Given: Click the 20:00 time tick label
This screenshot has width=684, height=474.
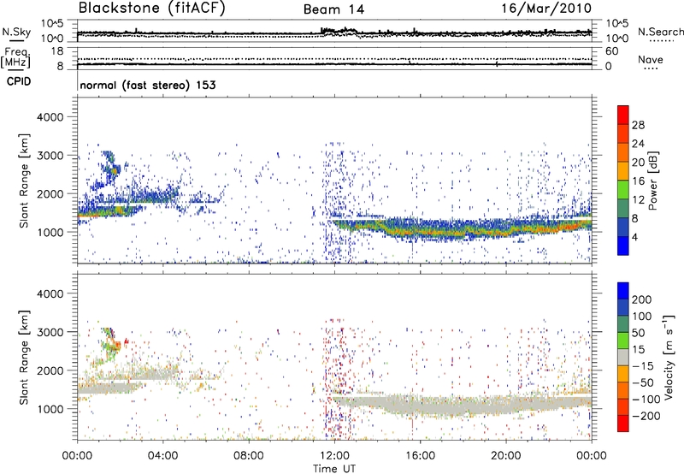Looking at the screenshot, I should (x=506, y=456).
